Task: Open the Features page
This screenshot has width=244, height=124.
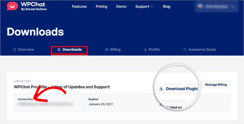Action: pyautogui.click(x=79, y=7)
